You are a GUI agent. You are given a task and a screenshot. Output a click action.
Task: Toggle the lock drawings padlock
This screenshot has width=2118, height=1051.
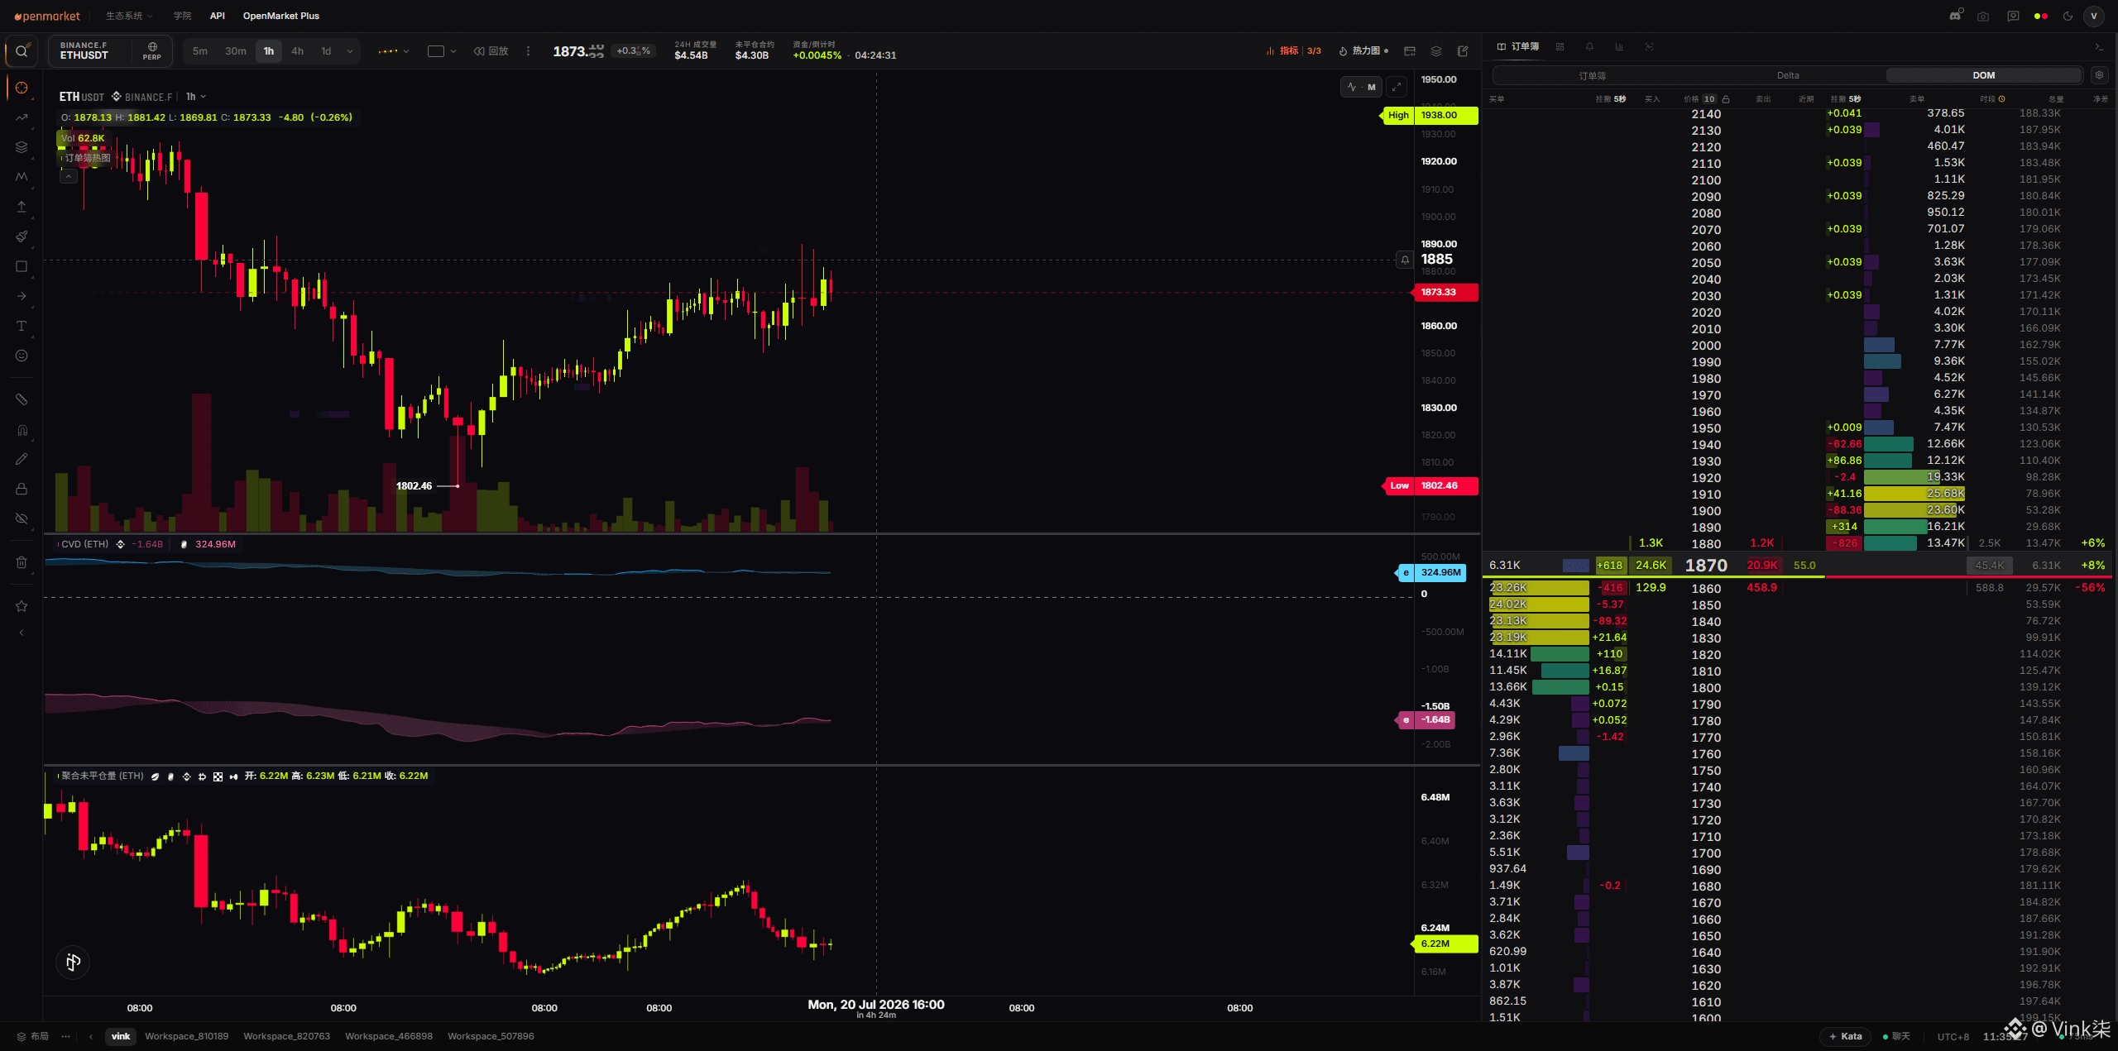pos(22,489)
